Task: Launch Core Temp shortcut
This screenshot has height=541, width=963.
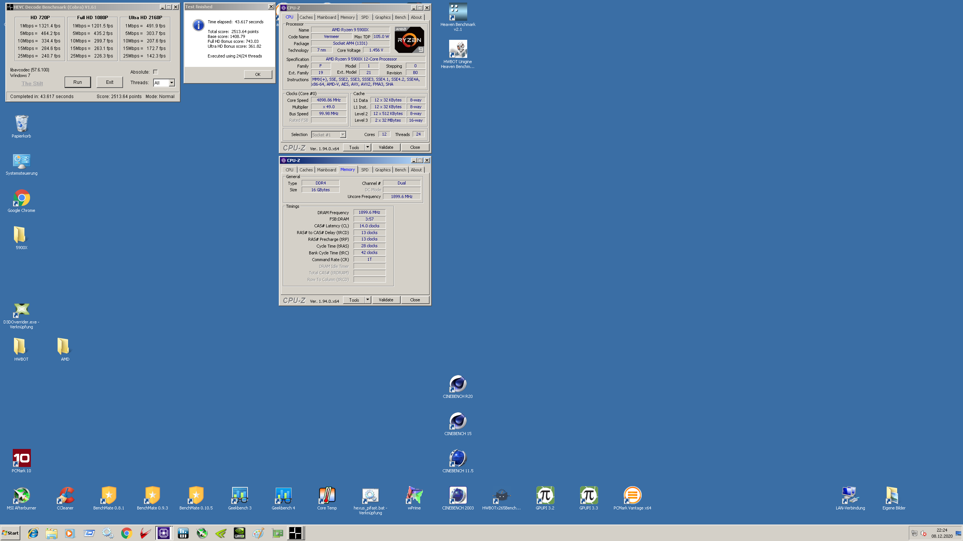Action: [327, 498]
